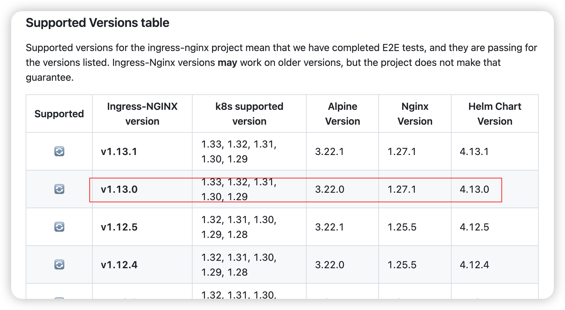This screenshot has height=310, width=565.
Task: Click the sync icon beside v1.12.4
Action: click(59, 265)
